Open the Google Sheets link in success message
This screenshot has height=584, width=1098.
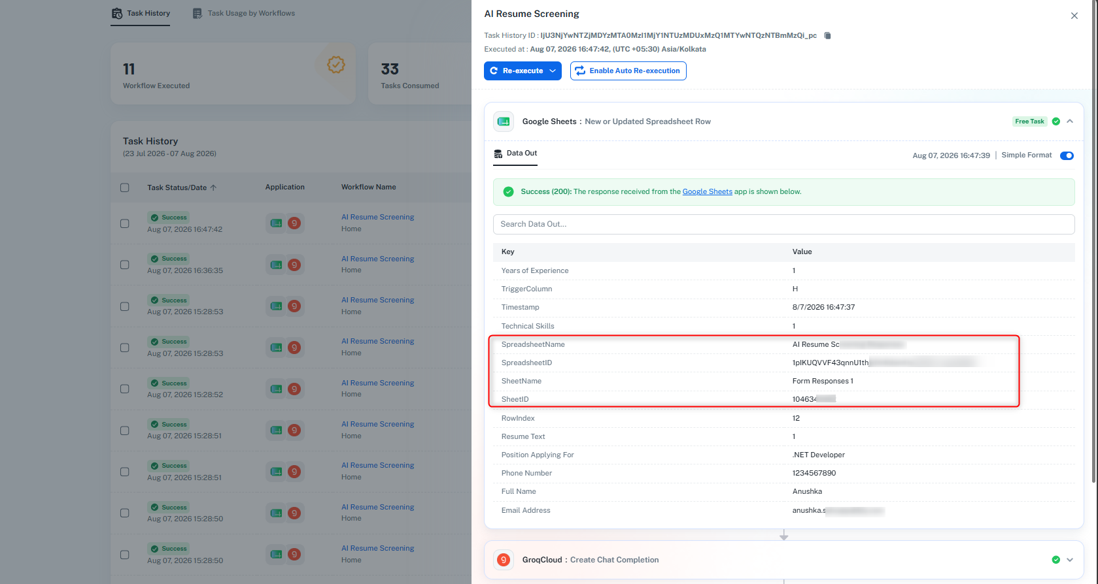click(708, 192)
